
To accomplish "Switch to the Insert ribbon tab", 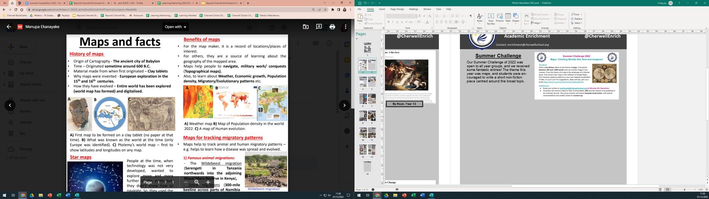I will click(x=382, y=9).
